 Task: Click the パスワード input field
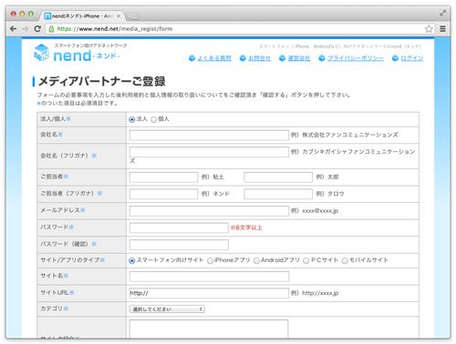pos(179,228)
